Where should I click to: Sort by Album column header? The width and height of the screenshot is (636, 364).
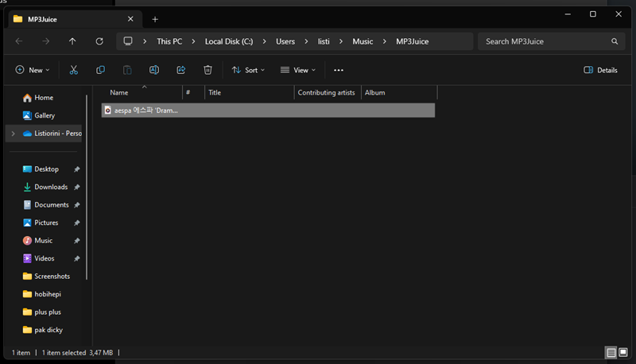(399, 92)
